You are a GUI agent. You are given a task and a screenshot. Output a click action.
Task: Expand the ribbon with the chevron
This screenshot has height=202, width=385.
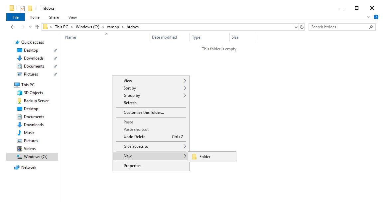coord(369,17)
